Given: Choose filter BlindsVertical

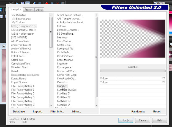Looking at the screenshot, I should pyautogui.click(x=64, y=41).
